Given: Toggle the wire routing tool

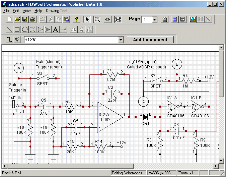Looking at the screenshot, I should pos(10,40).
